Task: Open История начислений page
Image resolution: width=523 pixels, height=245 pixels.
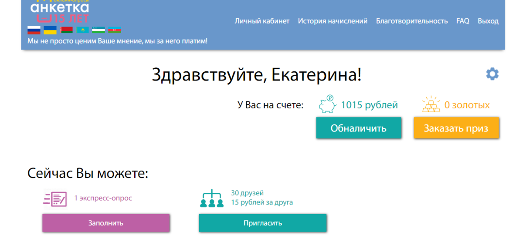Action: (x=333, y=21)
